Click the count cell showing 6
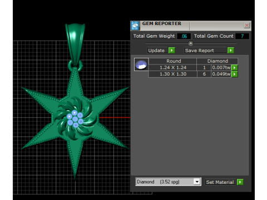 204,74
